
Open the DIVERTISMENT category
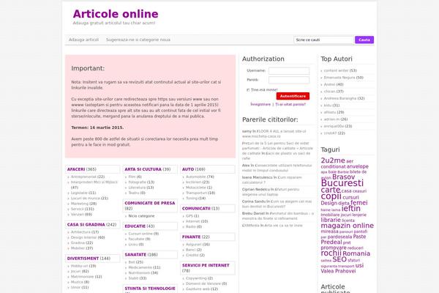point(83,259)
